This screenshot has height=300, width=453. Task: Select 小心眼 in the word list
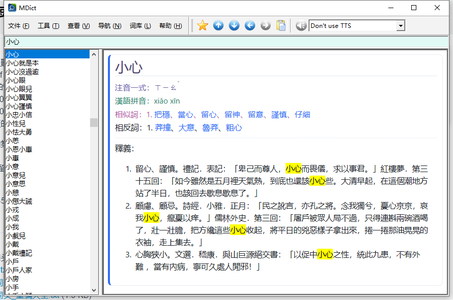[x=15, y=80]
